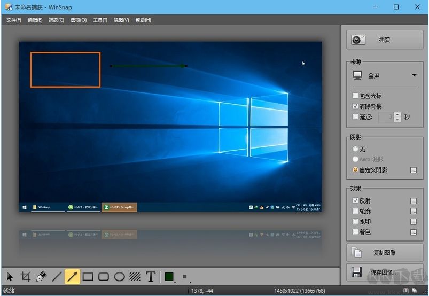Select the Ellipse shape tool
Viewport: 429px width, 296px height.
tap(120, 277)
